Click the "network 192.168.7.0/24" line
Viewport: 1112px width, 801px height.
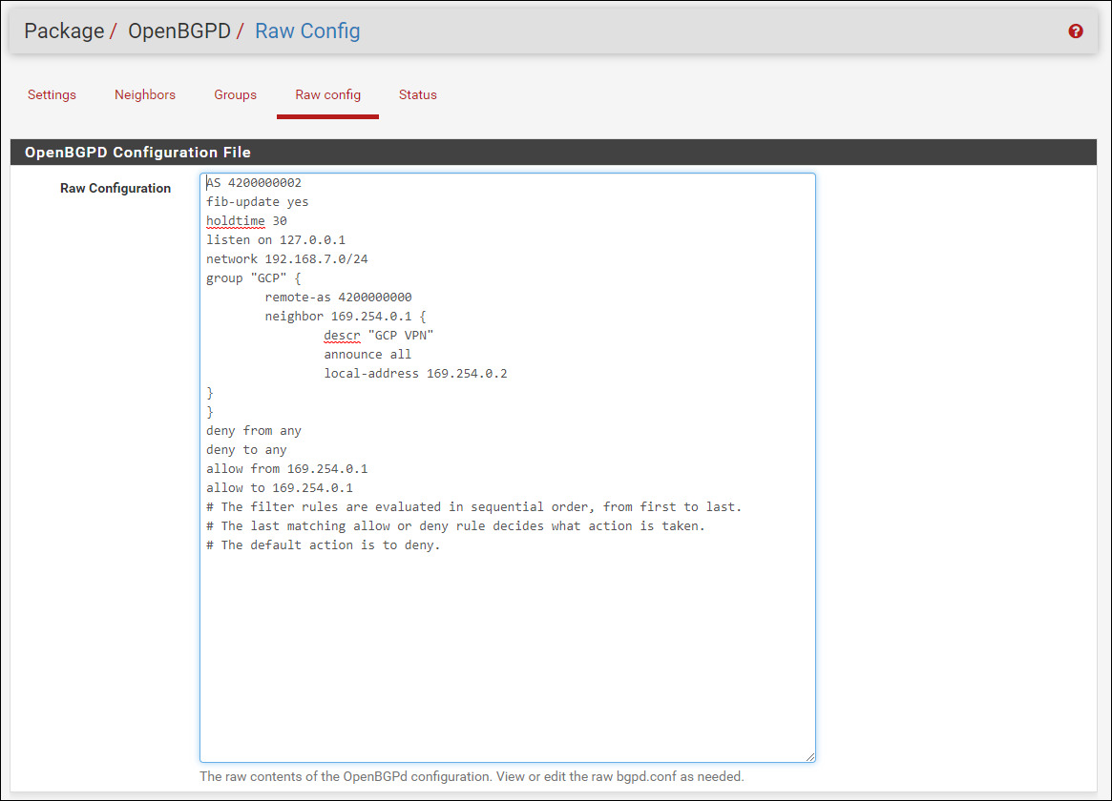click(x=287, y=259)
